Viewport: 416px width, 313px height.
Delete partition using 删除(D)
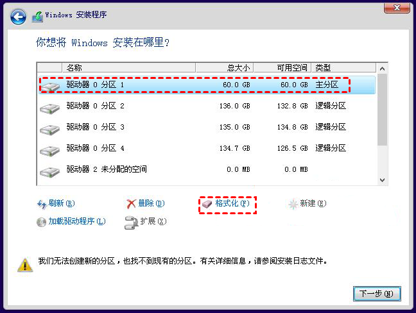click(152, 203)
